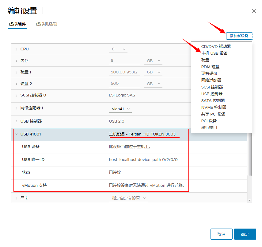Expand the SCSI 控制器 0 row
This screenshot has height=247, width=262.
16,96
